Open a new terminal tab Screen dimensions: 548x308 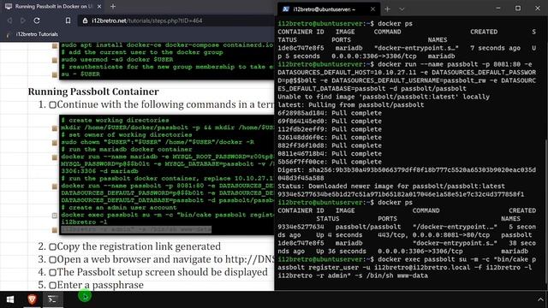coord(387,9)
